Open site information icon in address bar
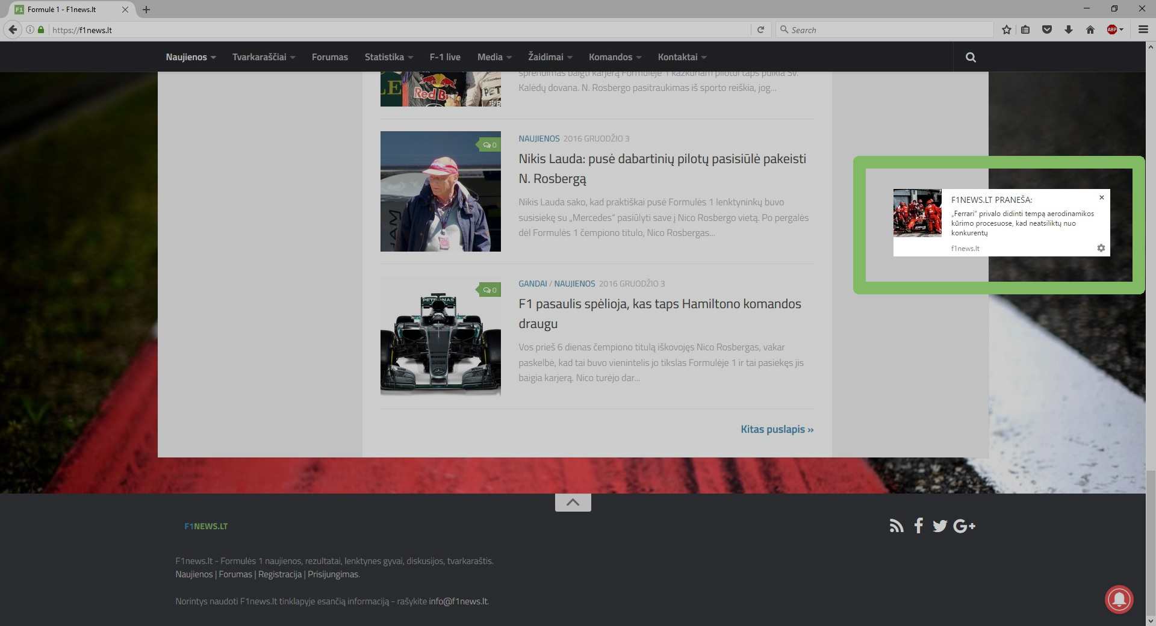Screen dimensions: 1156x626 (30, 29)
